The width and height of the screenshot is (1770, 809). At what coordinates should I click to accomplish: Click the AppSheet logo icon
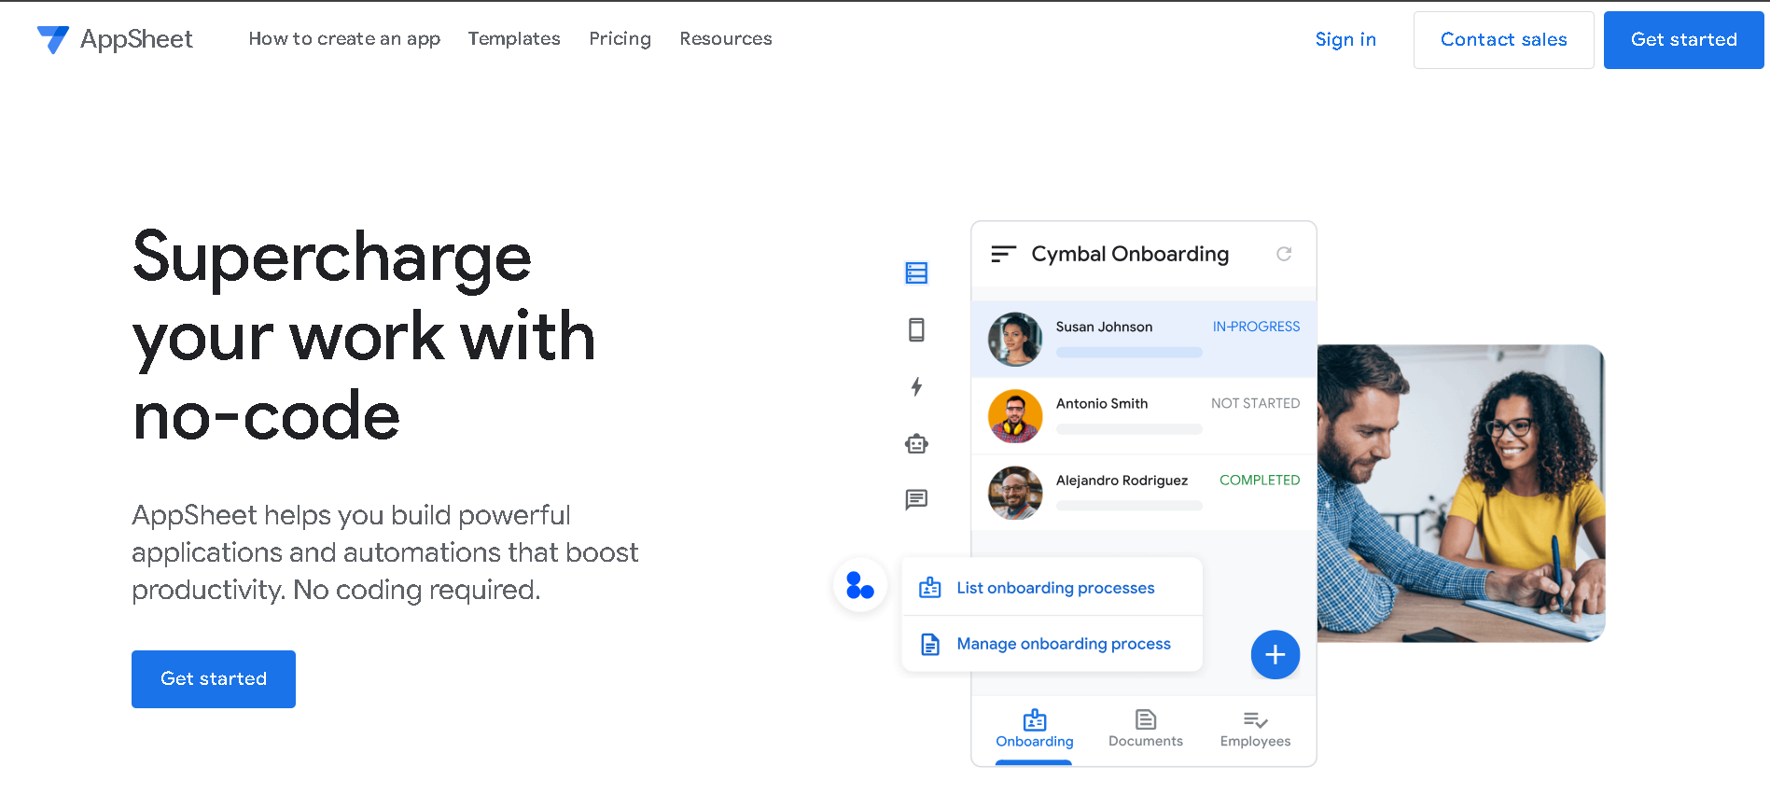pyautogui.click(x=53, y=39)
